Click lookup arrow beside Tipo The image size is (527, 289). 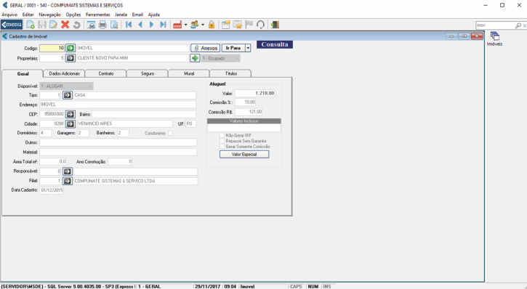[67, 95]
